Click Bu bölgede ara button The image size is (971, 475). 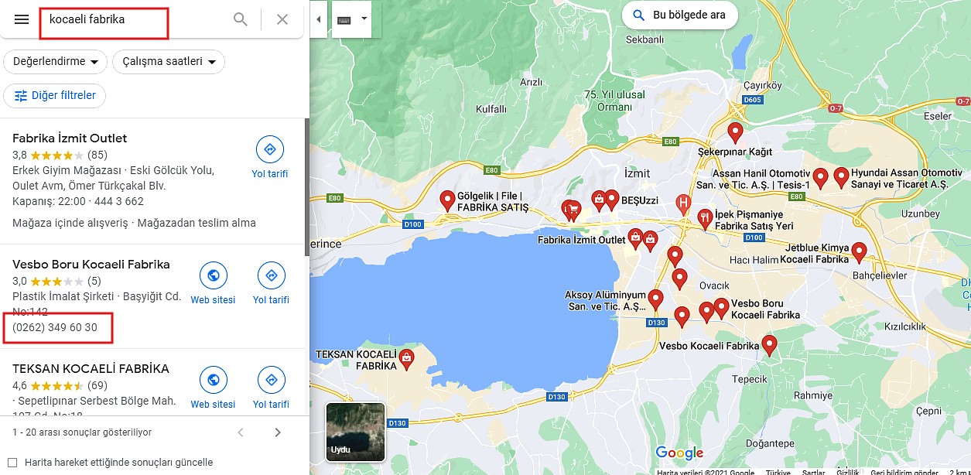[679, 15]
